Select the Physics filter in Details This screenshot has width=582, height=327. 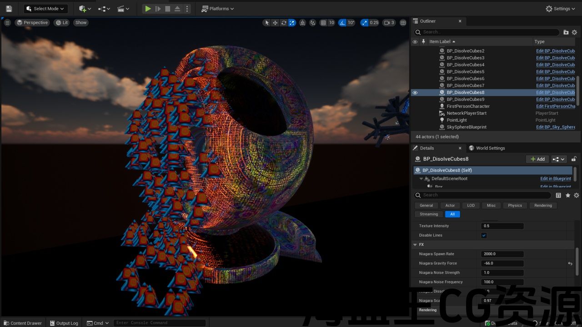(515, 205)
